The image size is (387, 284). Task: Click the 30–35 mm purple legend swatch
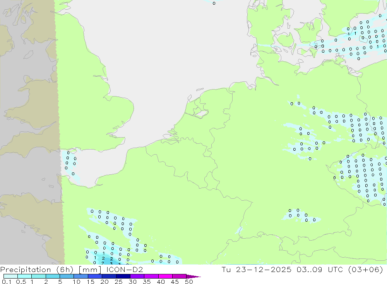[137, 276]
